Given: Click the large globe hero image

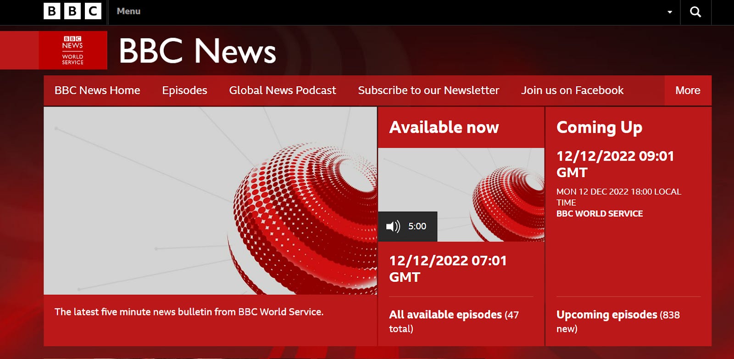Looking at the screenshot, I should click(x=210, y=201).
